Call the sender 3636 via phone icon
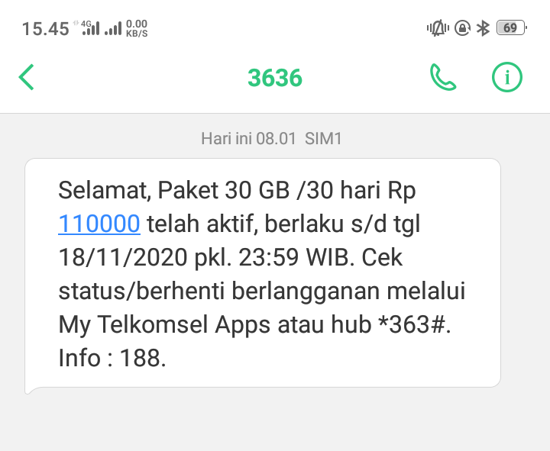The image size is (550, 451). coord(443,77)
